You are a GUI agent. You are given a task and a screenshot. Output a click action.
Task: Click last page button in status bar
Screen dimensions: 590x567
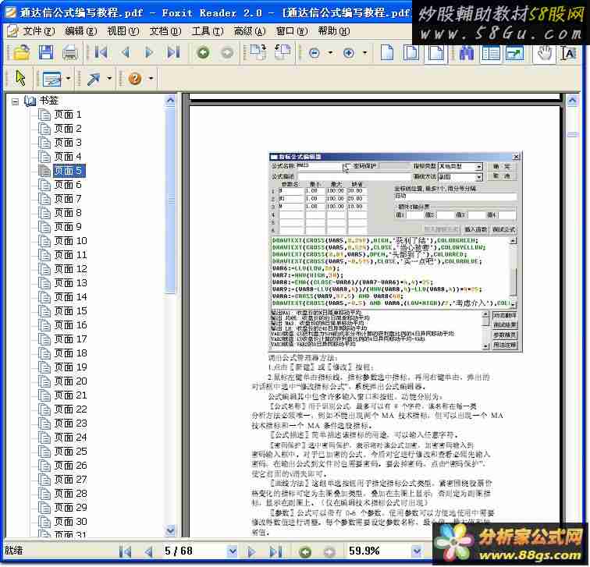point(275,552)
